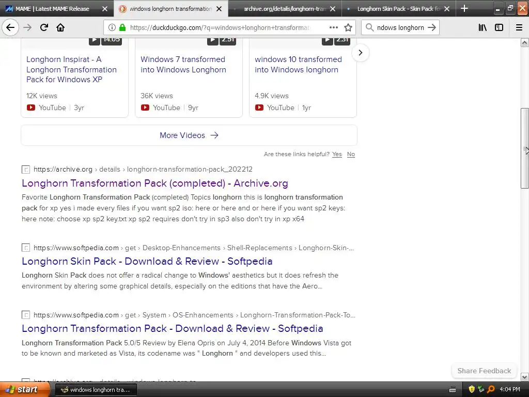
Task: Select the windows longhorn transformation tab
Action: click(x=170, y=9)
